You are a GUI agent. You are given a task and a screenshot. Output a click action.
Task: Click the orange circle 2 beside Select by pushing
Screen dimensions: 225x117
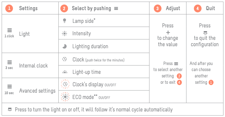(64, 8)
